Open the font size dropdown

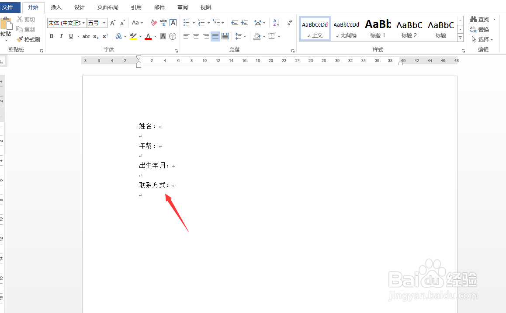point(104,23)
